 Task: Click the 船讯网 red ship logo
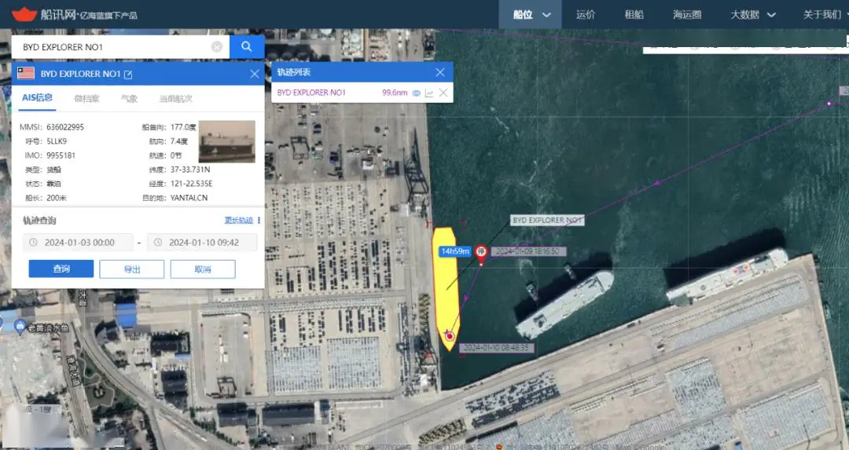[x=24, y=14]
